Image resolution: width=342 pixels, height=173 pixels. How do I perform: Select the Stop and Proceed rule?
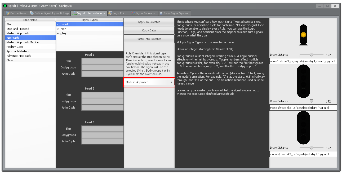coord(30,29)
